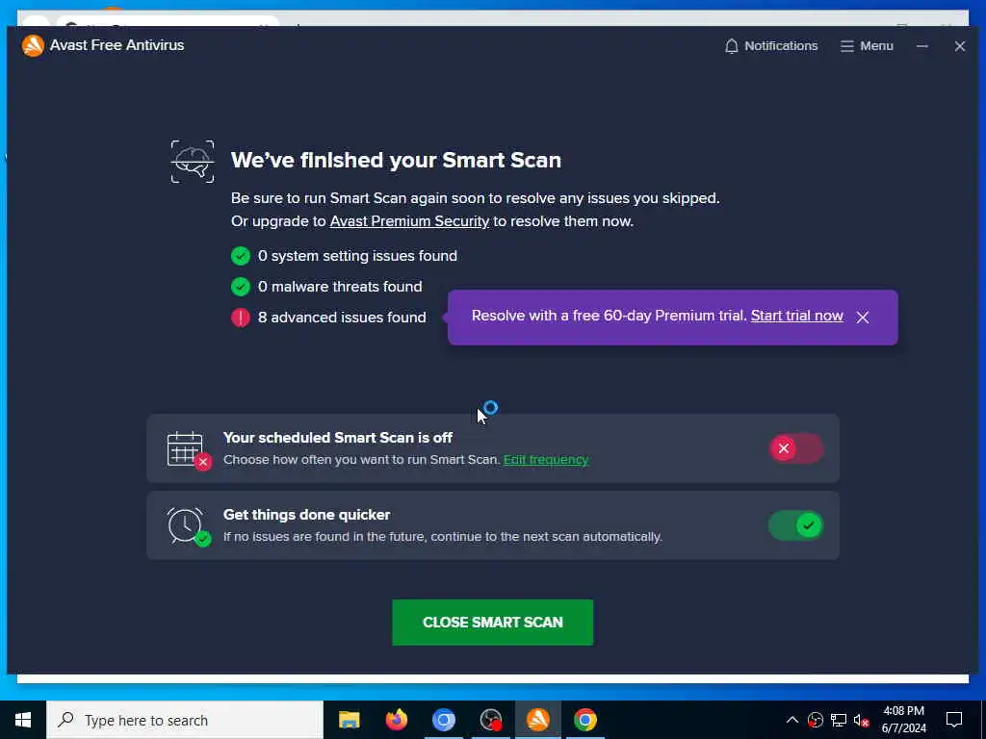Click 'Get things done quicker' heading
This screenshot has width=986, height=739.
point(307,515)
